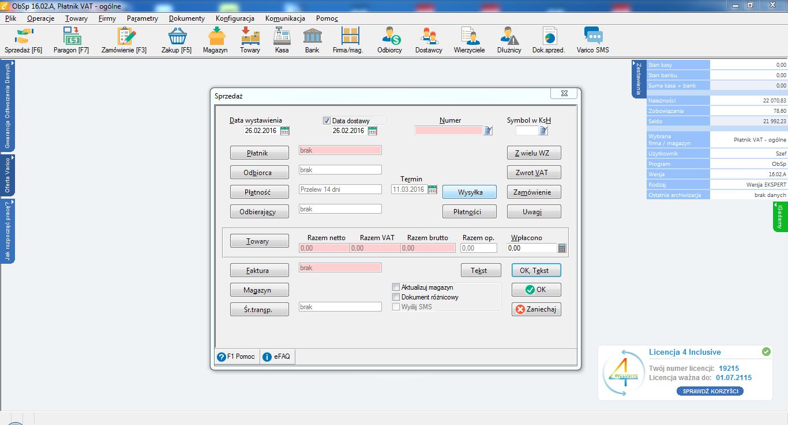Image resolution: width=788 pixels, height=425 pixels.
Task: Cancel with the Zaniechaj button
Action: (536, 309)
